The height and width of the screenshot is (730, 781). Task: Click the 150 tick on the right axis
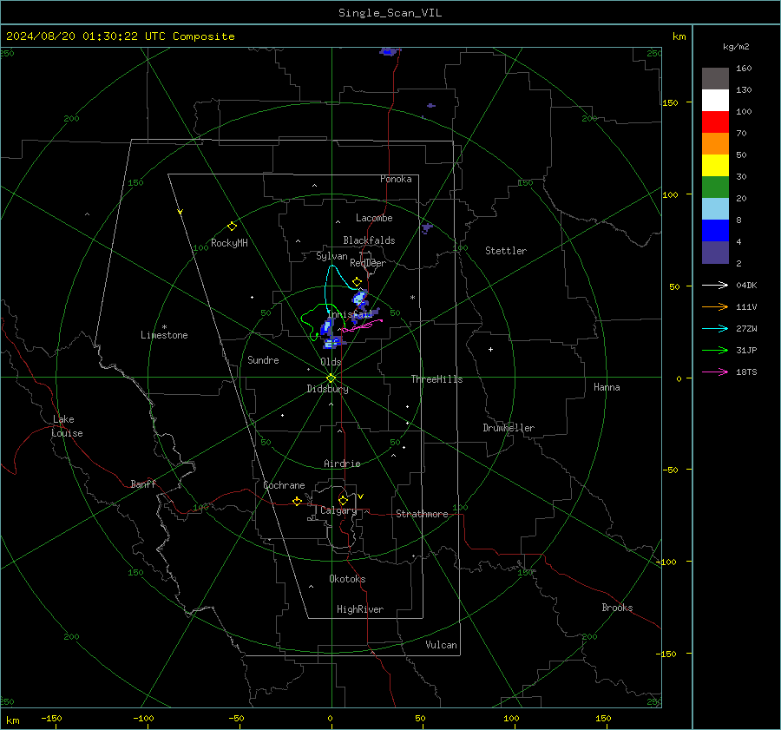click(x=670, y=102)
